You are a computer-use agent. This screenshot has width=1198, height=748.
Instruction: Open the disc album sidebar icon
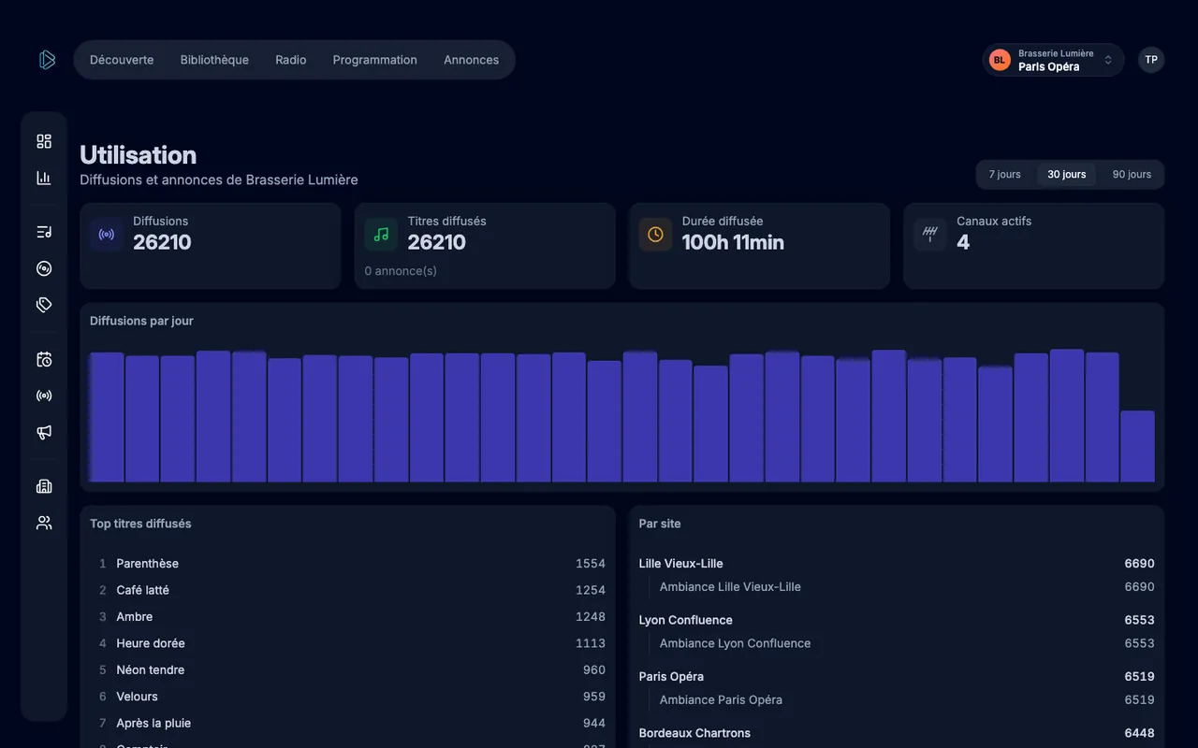(44, 268)
